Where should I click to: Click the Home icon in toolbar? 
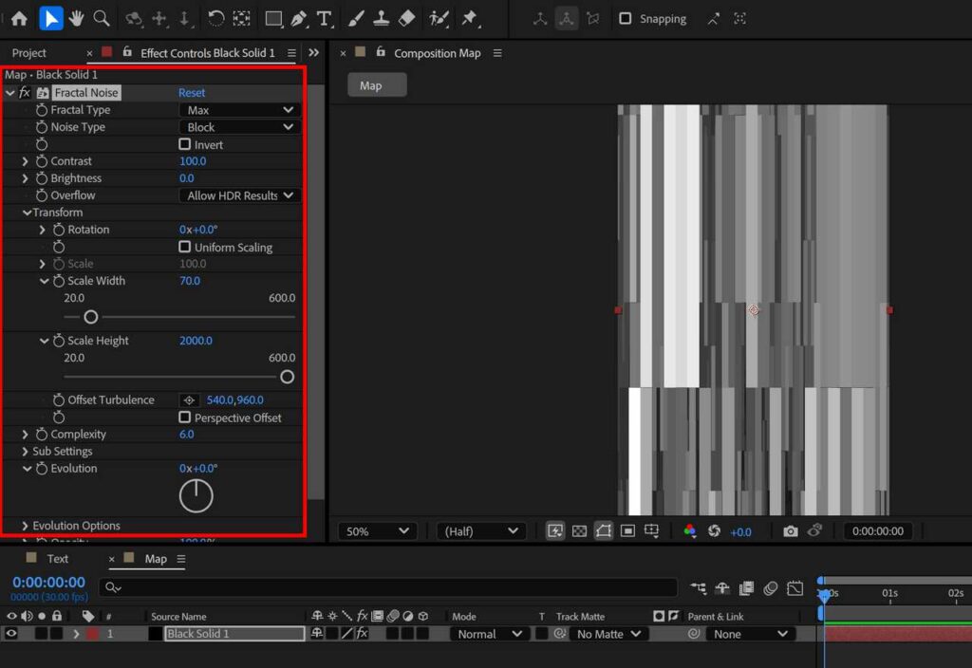point(19,19)
